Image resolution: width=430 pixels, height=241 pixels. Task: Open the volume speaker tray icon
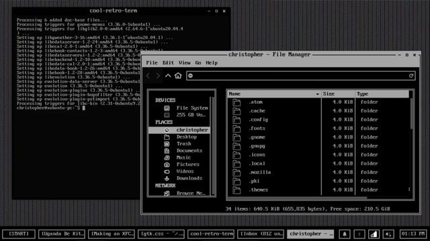point(388,234)
